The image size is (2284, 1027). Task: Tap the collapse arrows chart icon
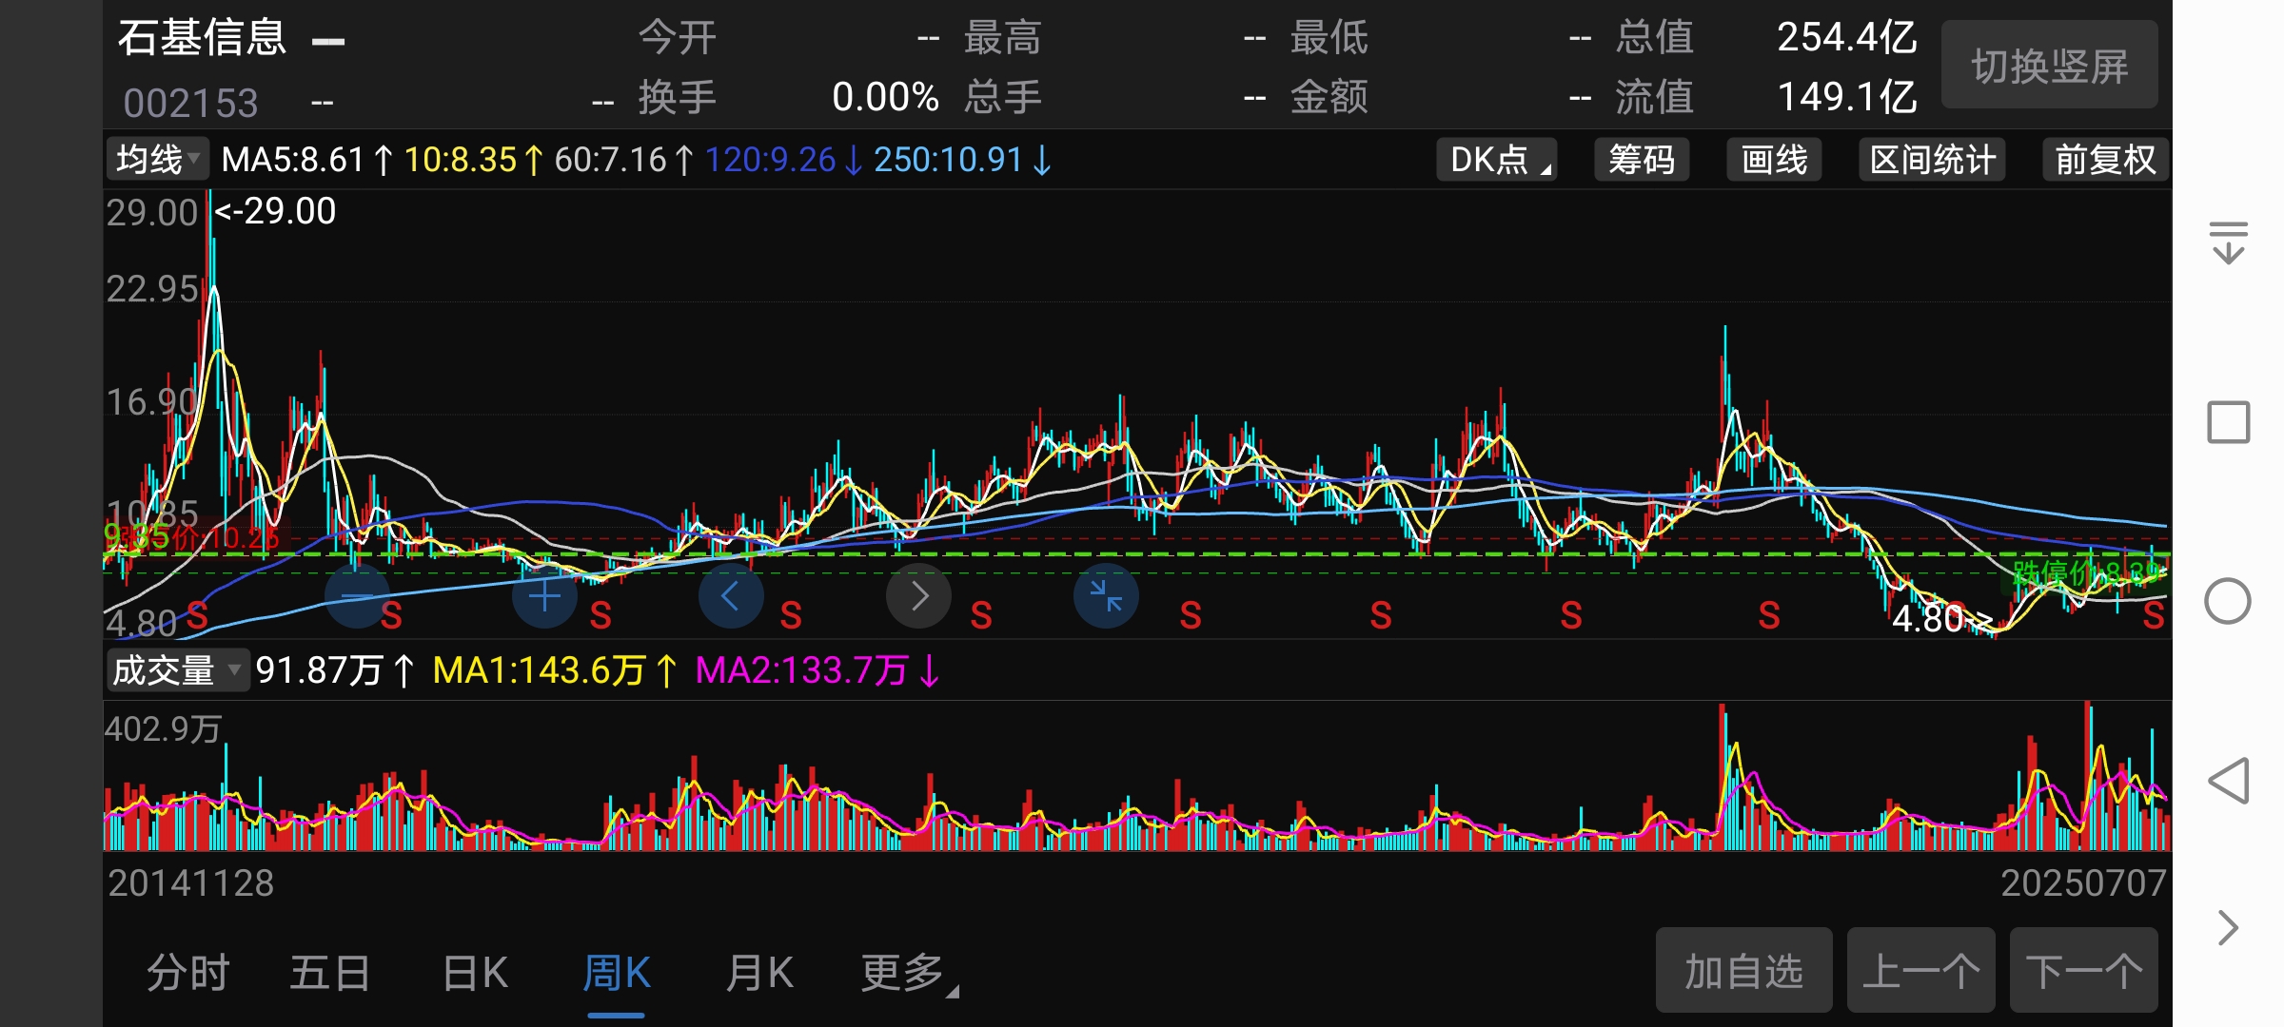tap(1106, 596)
